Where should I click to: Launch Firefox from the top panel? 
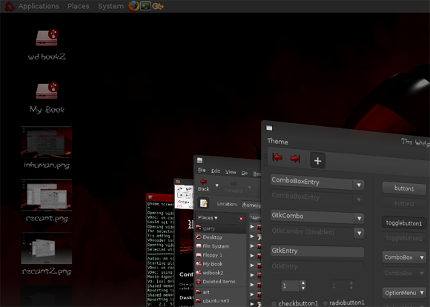click(x=133, y=6)
